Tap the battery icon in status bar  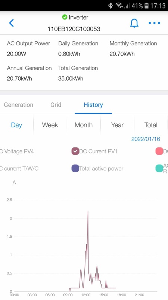click(146, 6)
